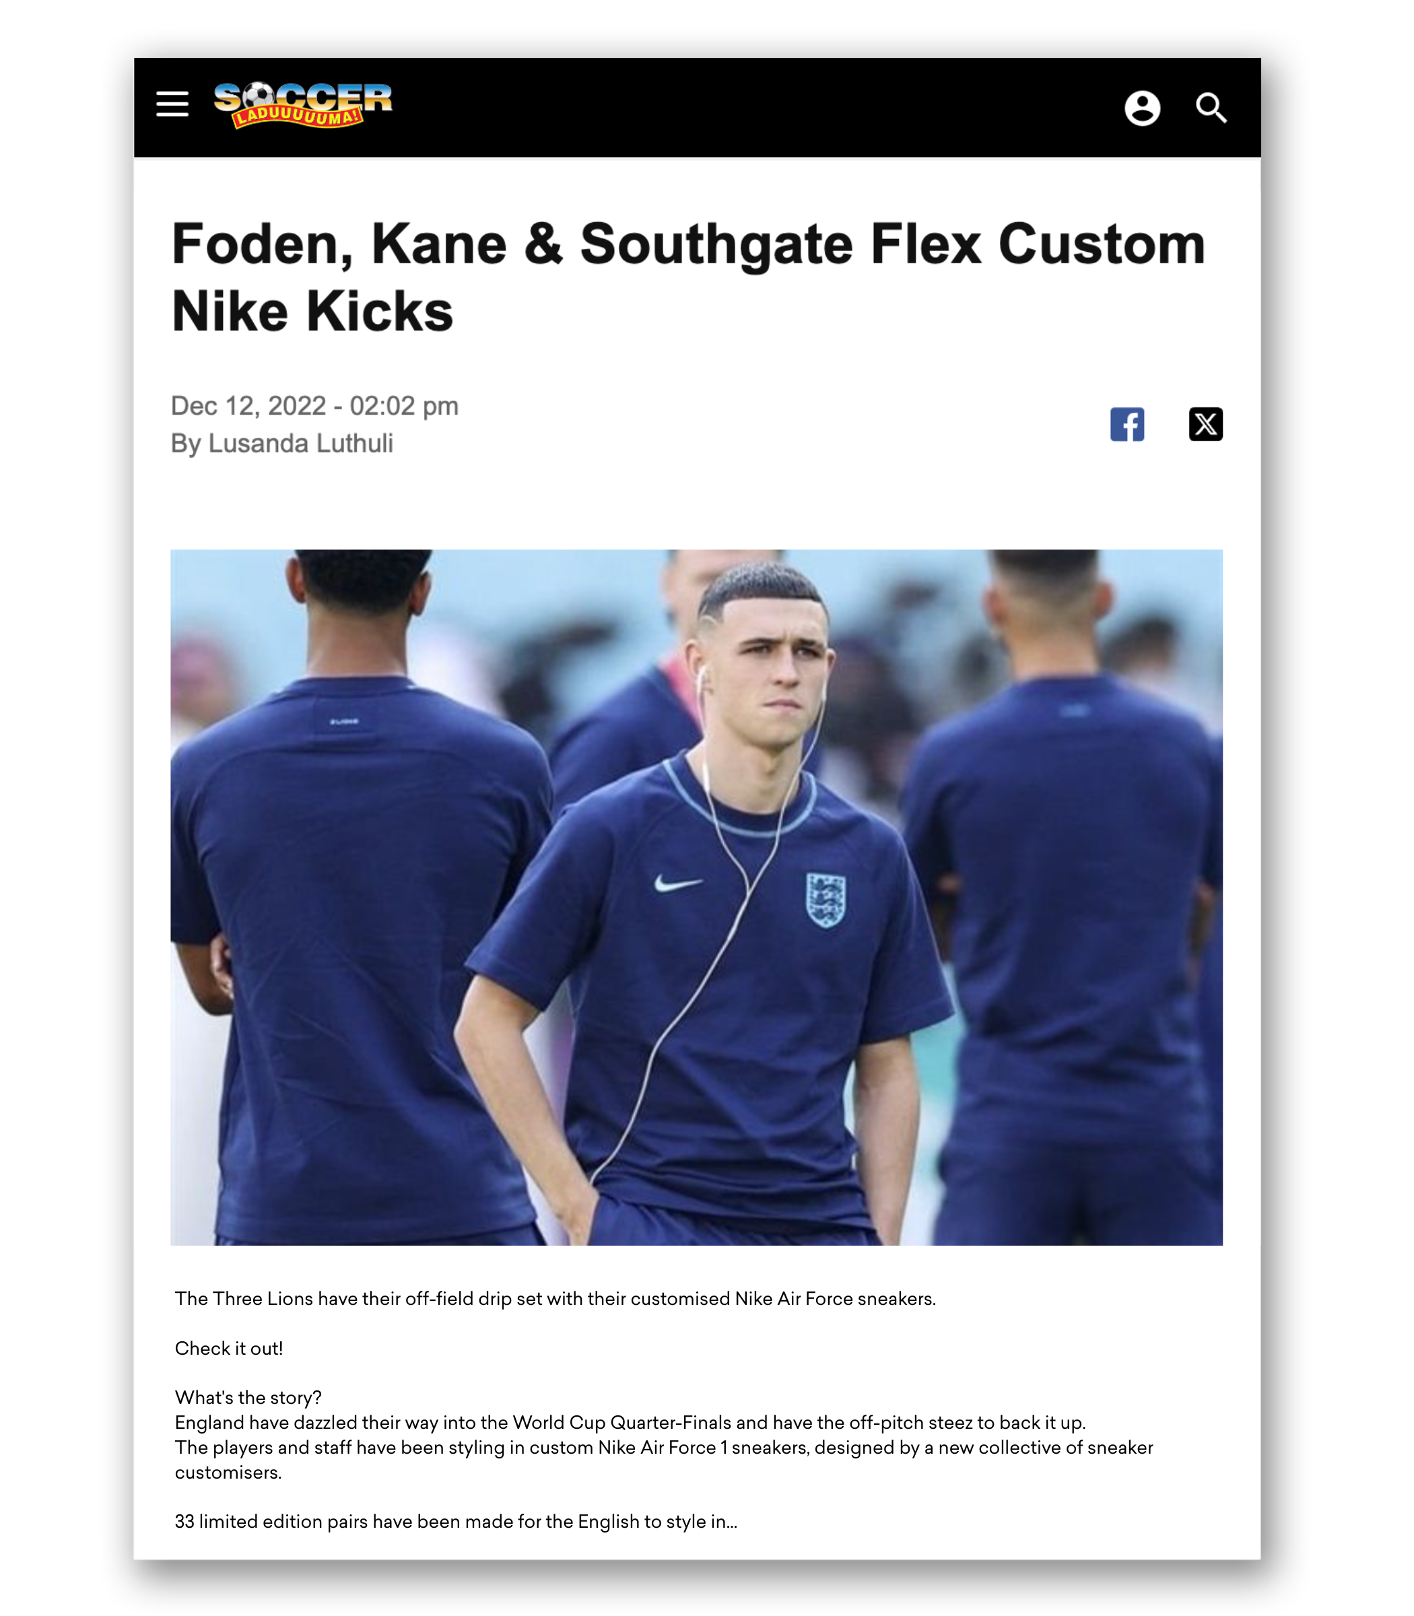Click the article headline about Nike Kicks
The width and height of the screenshot is (1414, 1616).
pyautogui.click(x=688, y=277)
